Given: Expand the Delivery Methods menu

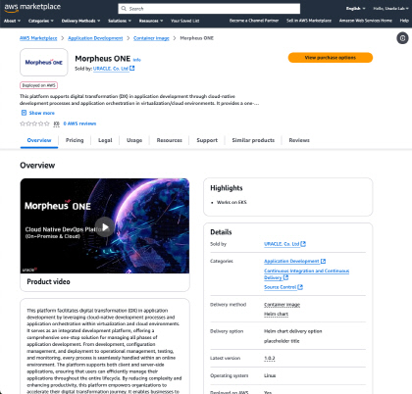Looking at the screenshot, I should tap(80, 21).
